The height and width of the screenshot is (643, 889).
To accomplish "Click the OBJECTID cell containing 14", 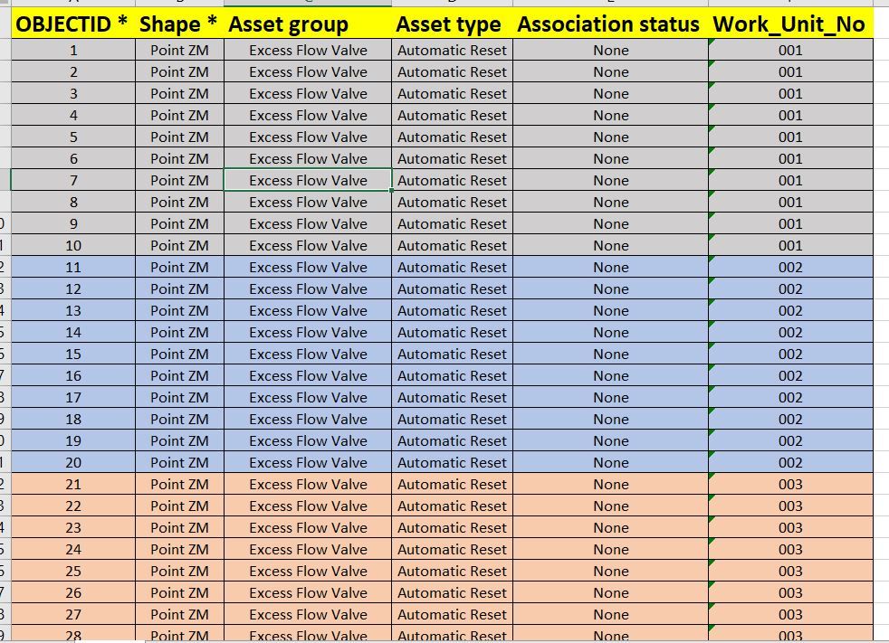I will (x=73, y=332).
